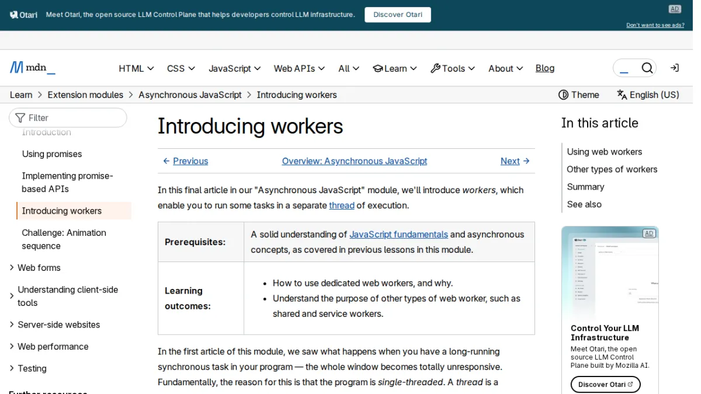Open the Web APIs menu
The width and height of the screenshot is (701, 394).
(299, 68)
